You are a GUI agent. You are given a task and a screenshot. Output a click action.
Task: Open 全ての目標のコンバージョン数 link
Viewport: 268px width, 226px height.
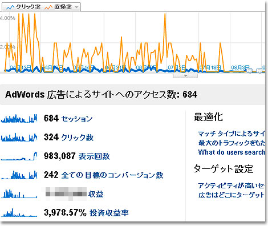(x=112, y=175)
